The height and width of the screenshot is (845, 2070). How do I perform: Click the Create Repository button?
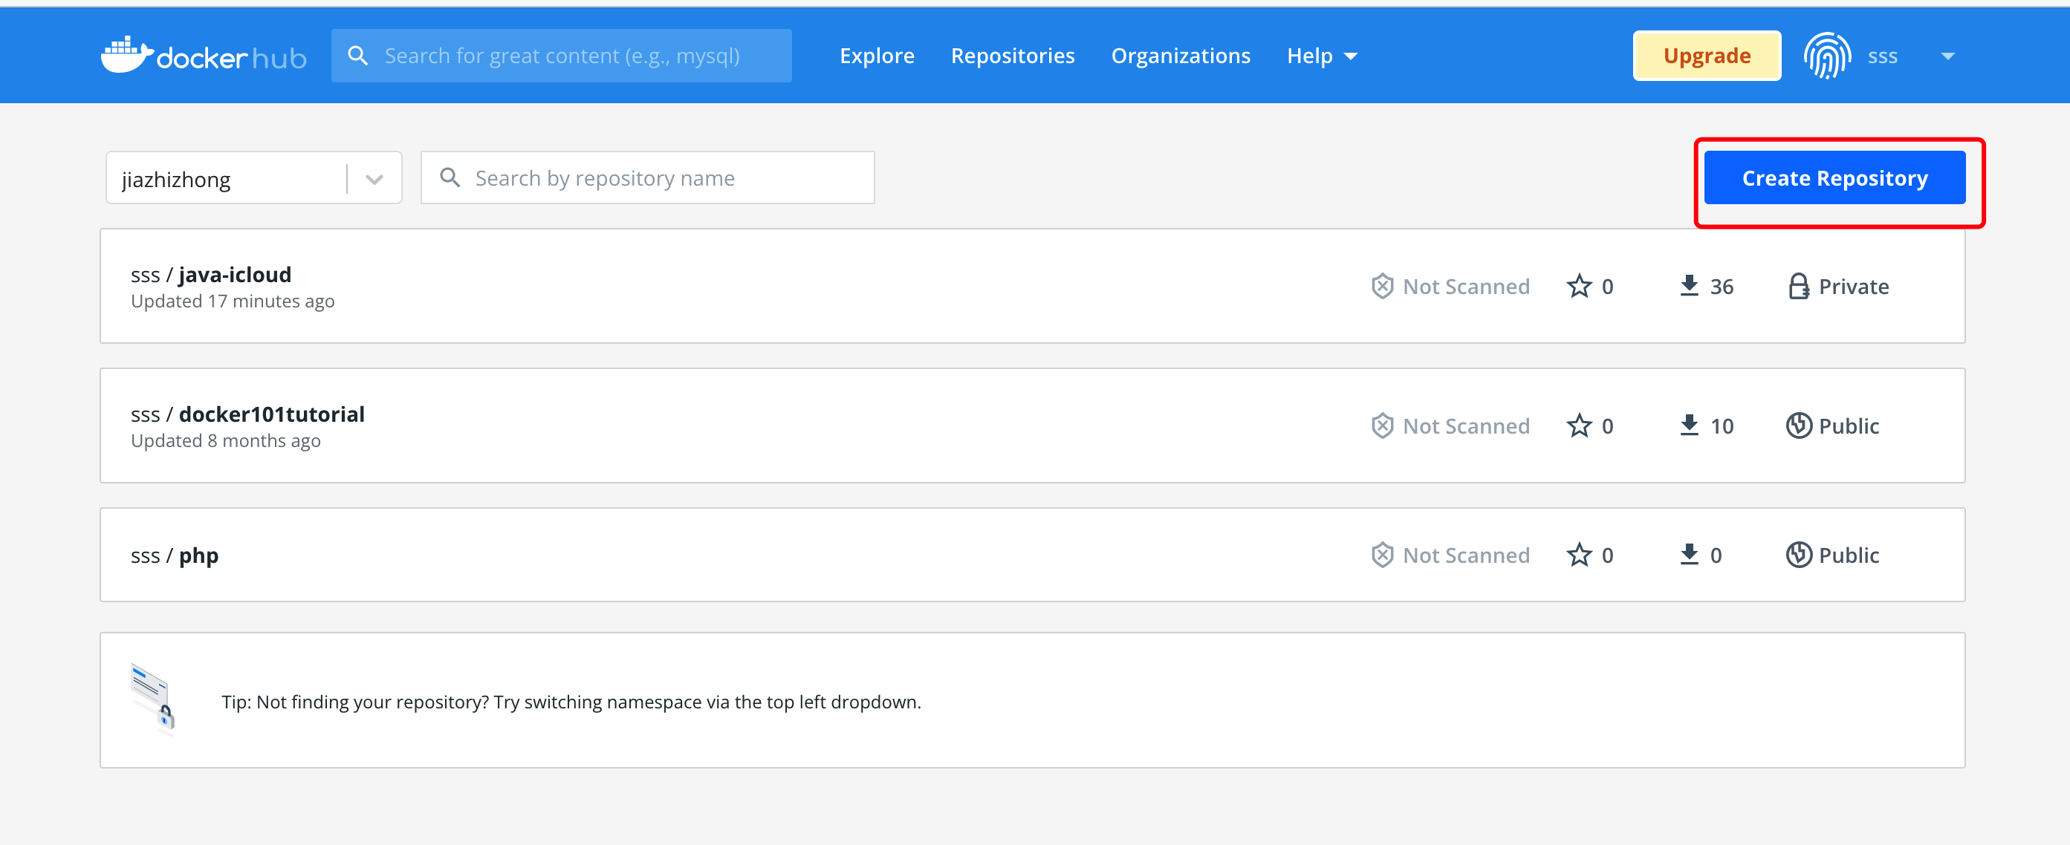coord(1837,177)
